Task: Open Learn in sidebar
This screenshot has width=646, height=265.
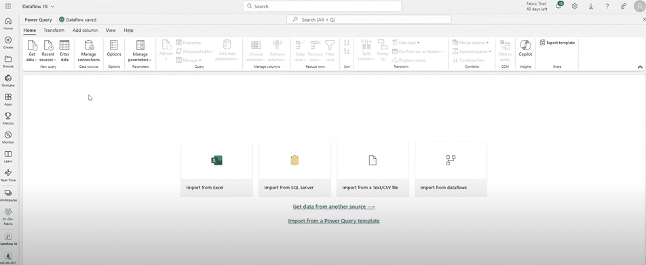Action: tap(8, 157)
